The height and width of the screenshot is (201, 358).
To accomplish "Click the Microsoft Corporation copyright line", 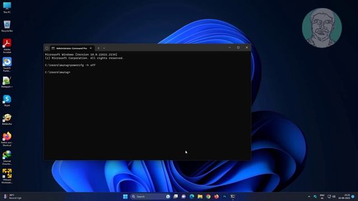I will click(84, 58).
